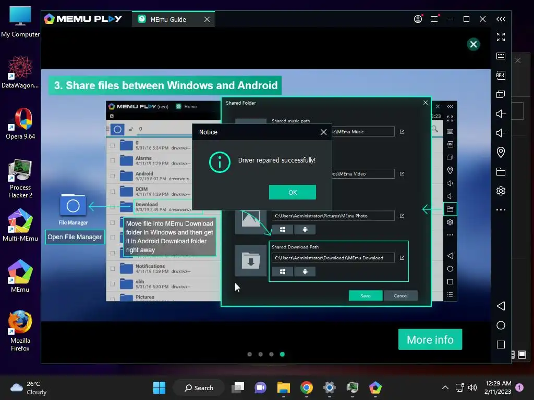Enter fullscreen mode from the MEmu sidebar

[501, 37]
